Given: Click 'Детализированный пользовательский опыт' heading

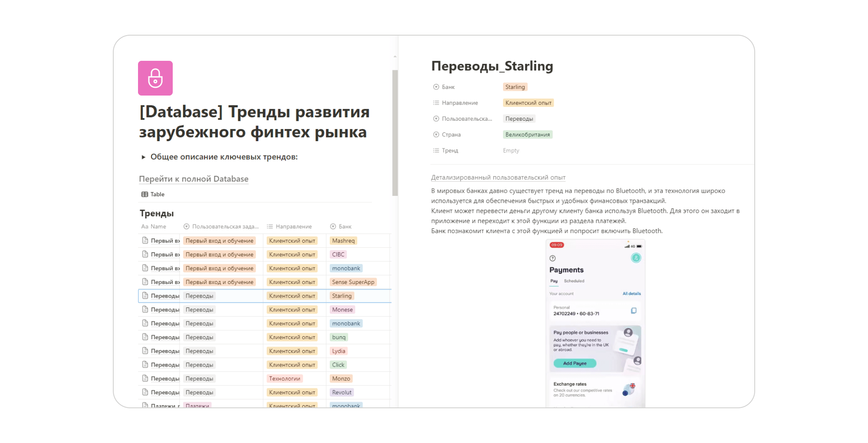Looking at the screenshot, I should pyautogui.click(x=498, y=178).
